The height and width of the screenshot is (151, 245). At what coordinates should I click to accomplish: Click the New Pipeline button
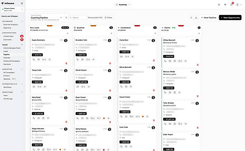(208, 18)
